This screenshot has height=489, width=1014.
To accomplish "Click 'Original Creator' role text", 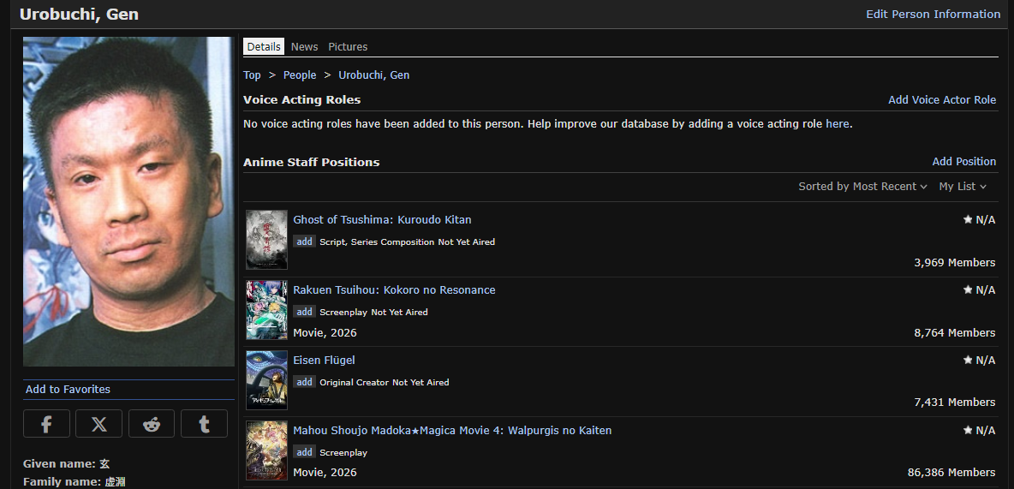I will (x=355, y=382).
